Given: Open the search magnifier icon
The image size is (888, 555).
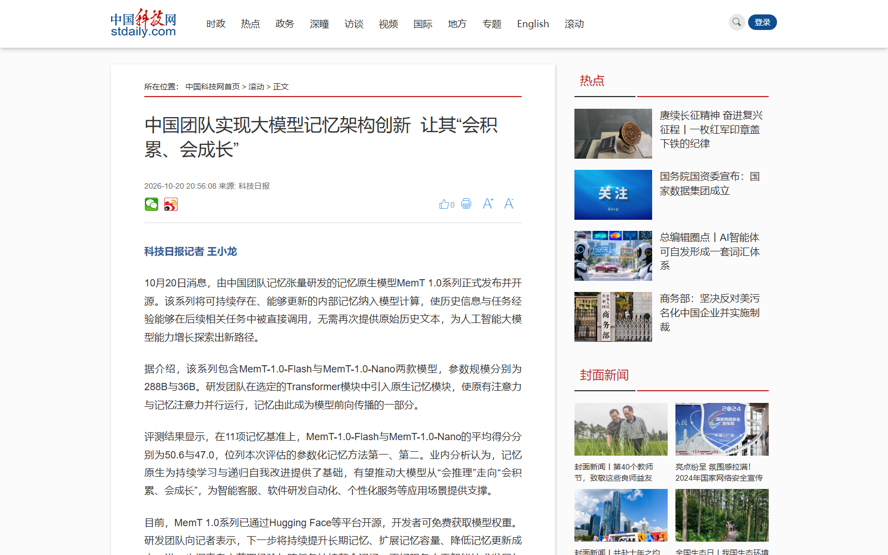Looking at the screenshot, I should [x=736, y=22].
